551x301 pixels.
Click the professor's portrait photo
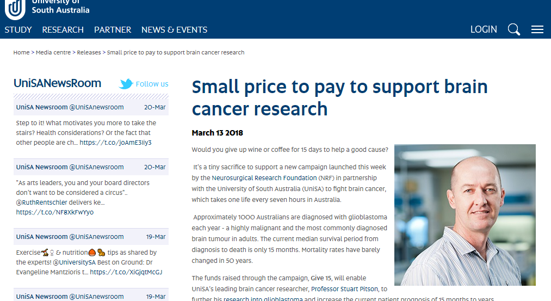[465, 215]
